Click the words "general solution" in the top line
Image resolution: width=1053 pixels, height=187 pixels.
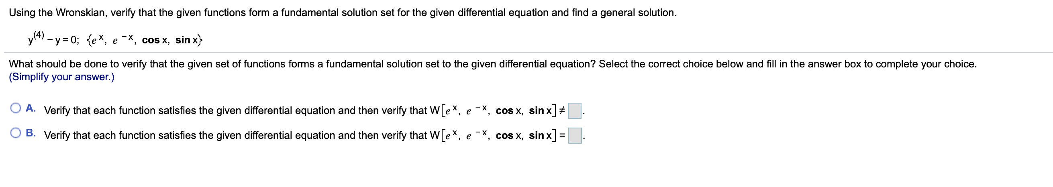pyautogui.click(x=637, y=13)
